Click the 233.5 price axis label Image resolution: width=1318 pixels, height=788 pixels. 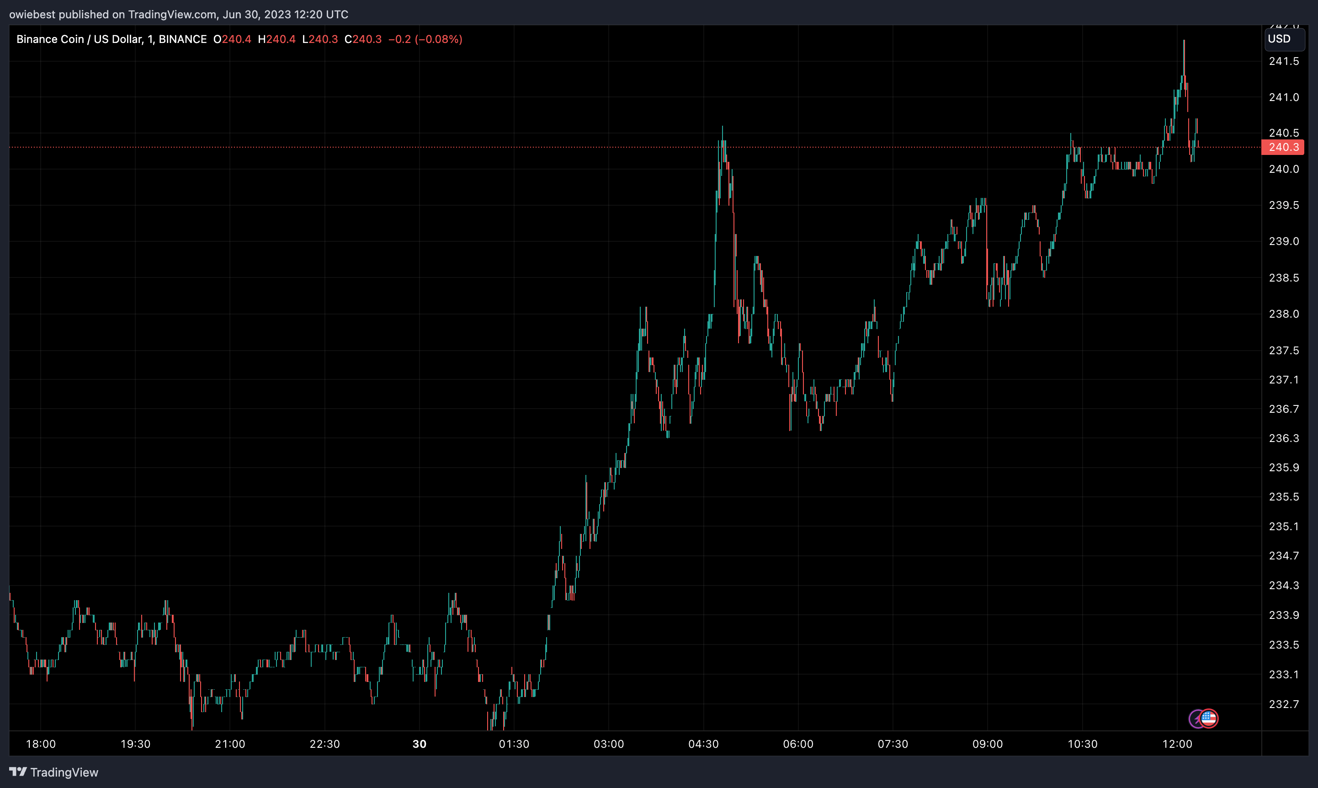[1284, 644]
